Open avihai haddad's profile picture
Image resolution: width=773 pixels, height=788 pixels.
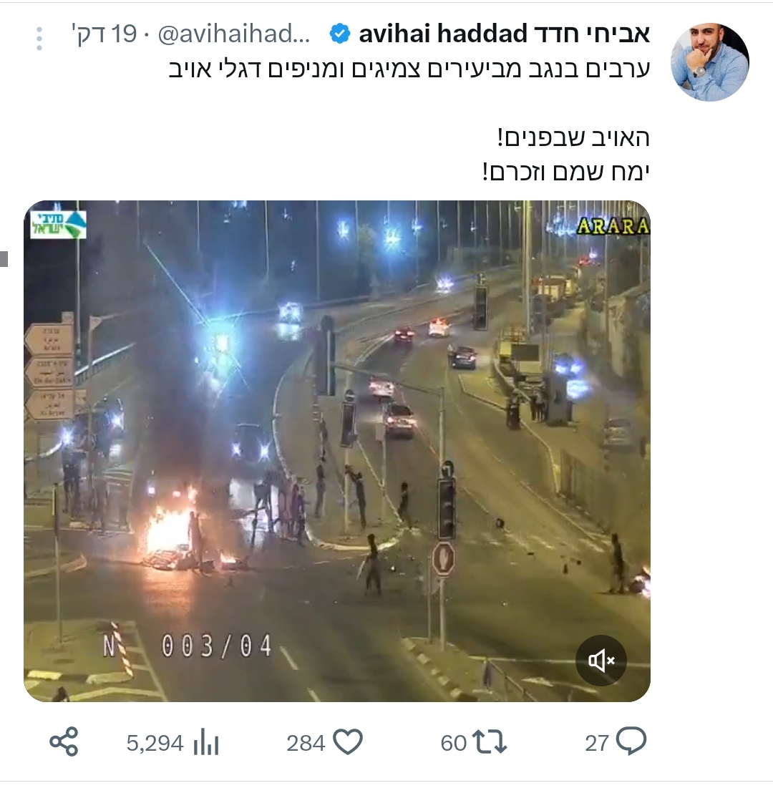(710, 62)
